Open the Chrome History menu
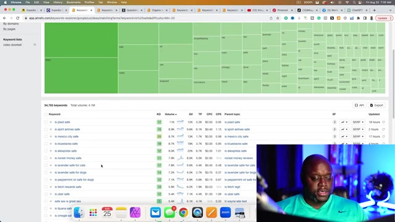395x222 pixels. (x=57, y=2)
